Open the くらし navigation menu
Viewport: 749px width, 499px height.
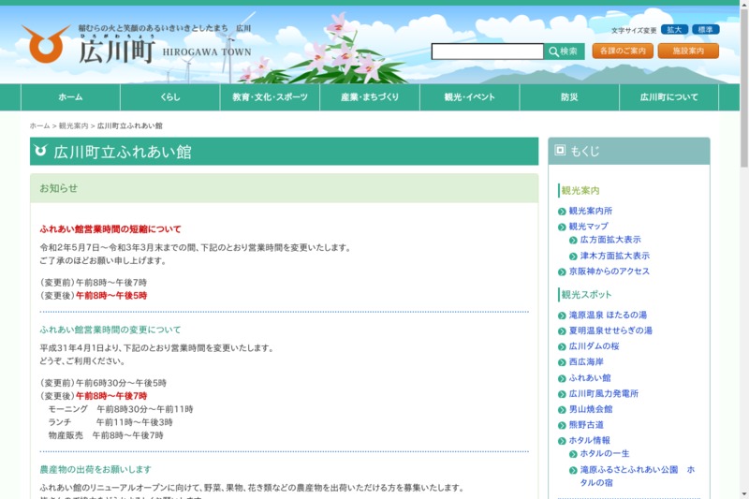coord(169,97)
